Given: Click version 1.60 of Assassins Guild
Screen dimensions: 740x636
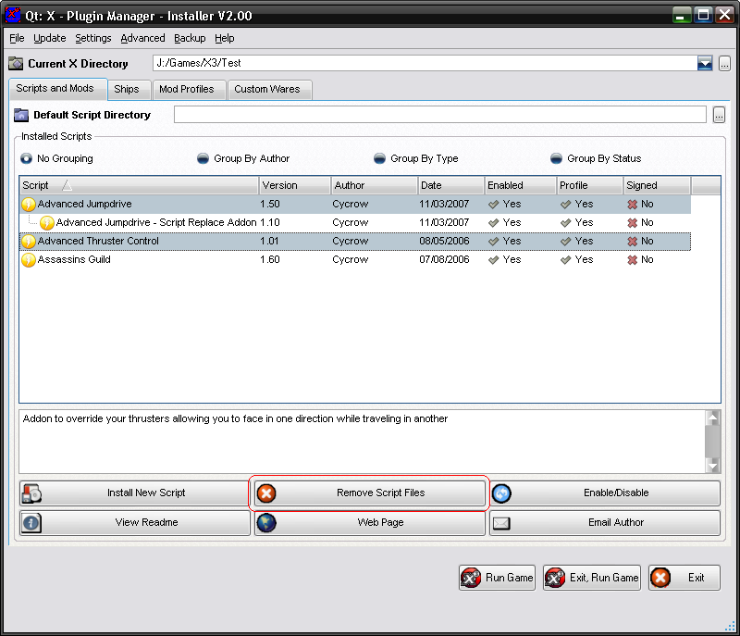Looking at the screenshot, I should click(270, 260).
